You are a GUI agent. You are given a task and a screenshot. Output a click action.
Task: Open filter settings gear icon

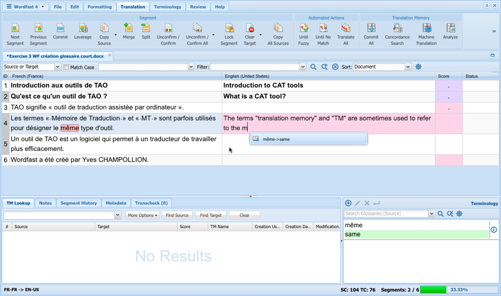click(418, 67)
